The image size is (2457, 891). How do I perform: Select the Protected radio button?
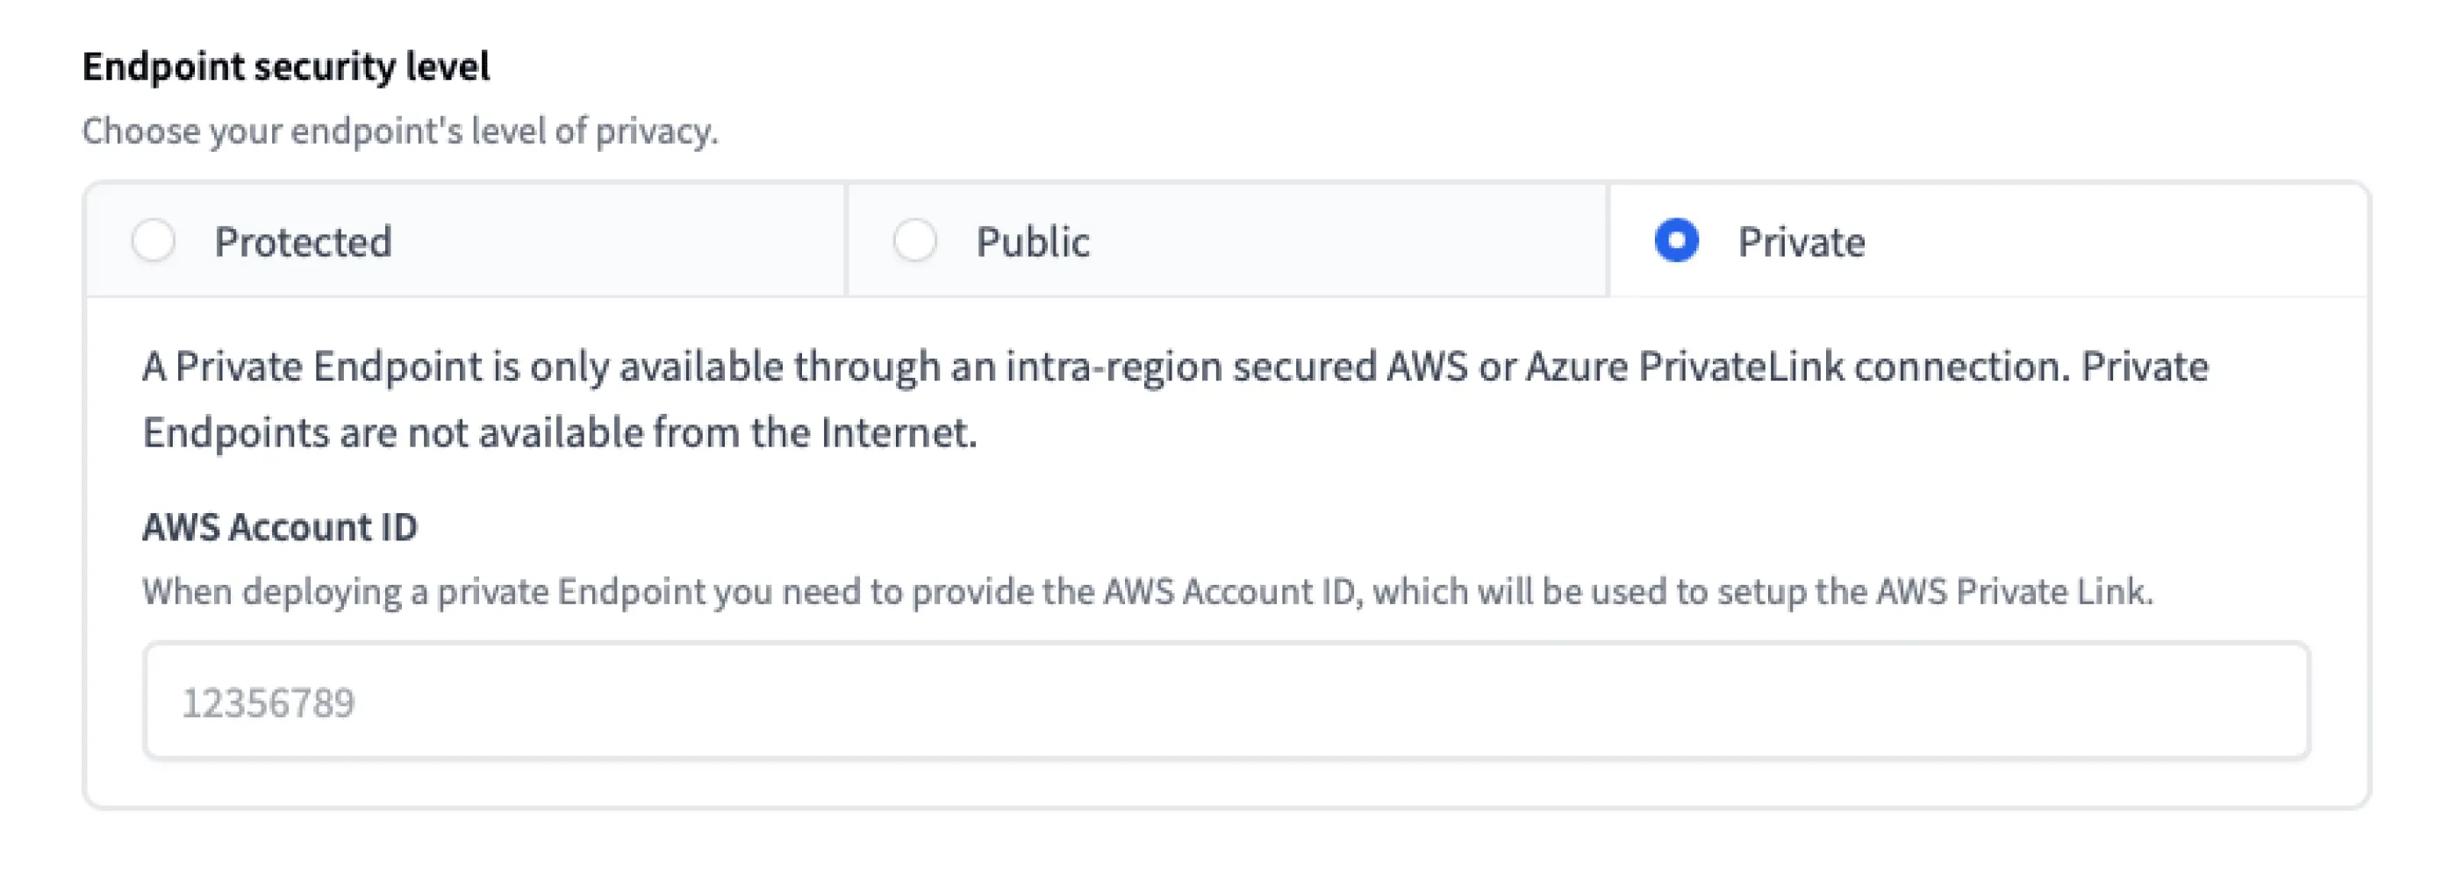tap(154, 240)
